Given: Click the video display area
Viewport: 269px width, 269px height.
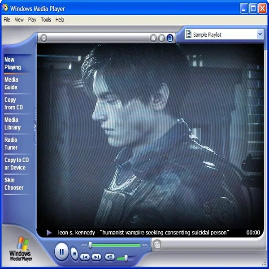Looking at the screenshot, I should 150,135.
